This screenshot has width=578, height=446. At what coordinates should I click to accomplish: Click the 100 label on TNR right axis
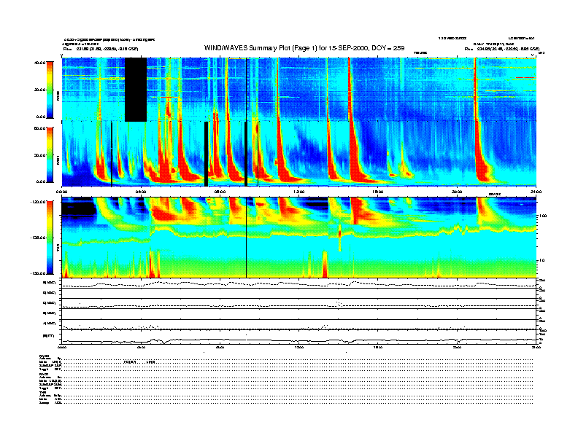tap(543, 216)
